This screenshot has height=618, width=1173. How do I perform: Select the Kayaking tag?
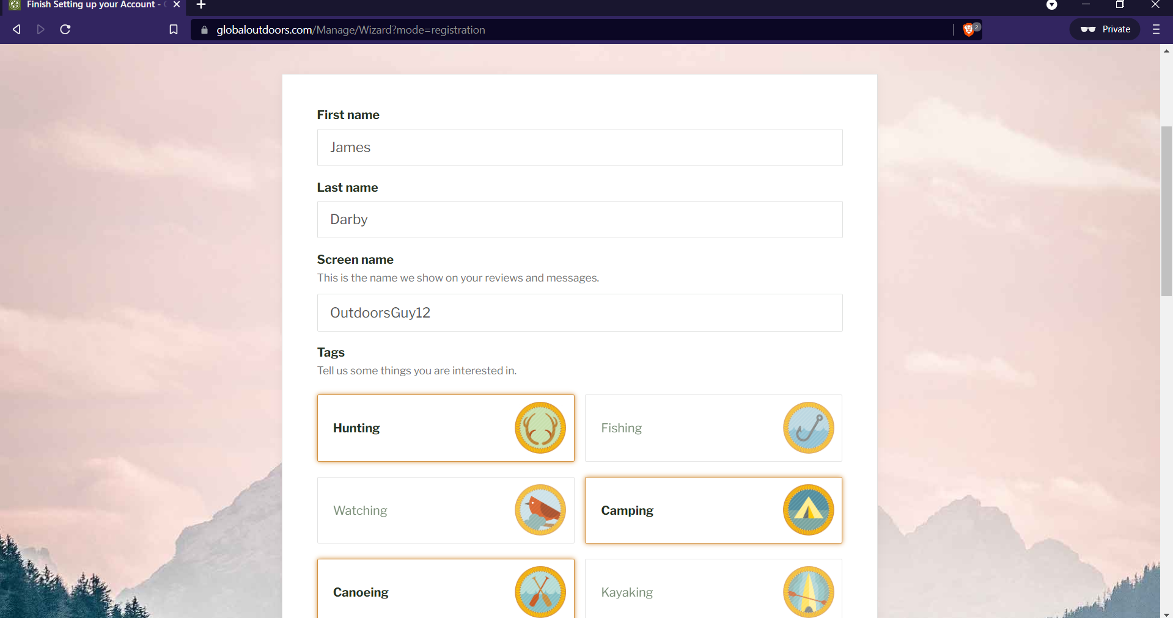(713, 589)
